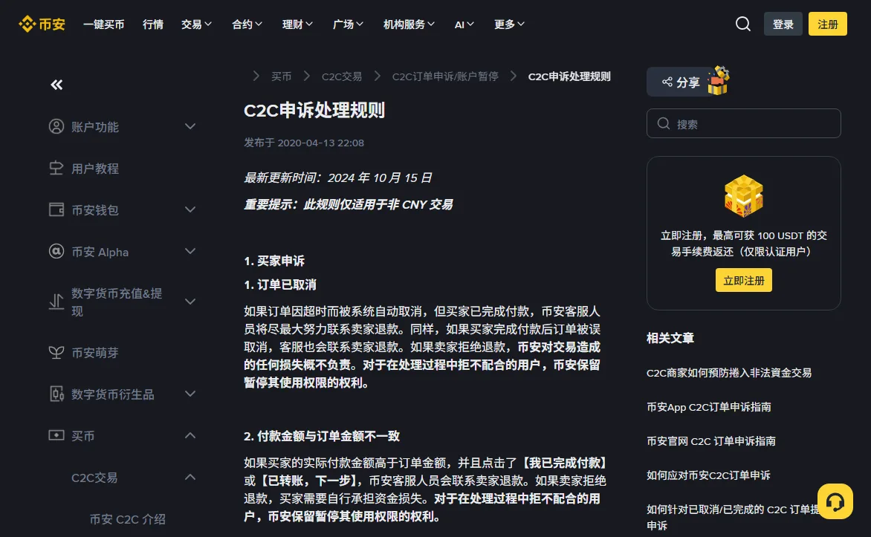This screenshot has height=537, width=871.
Task: Expand 数字货币衍生品 sidebar section
Action: 190,394
